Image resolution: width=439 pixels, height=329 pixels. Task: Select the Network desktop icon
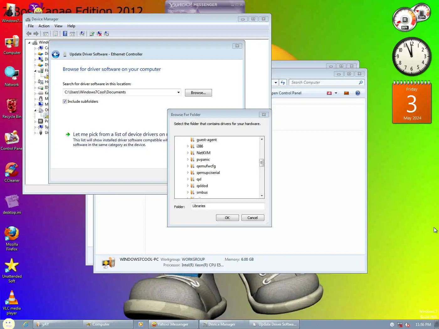pyautogui.click(x=12, y=76)
